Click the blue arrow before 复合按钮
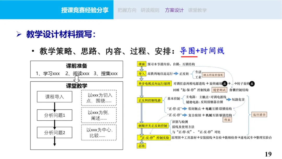282x159 pixels. (185, 115)
